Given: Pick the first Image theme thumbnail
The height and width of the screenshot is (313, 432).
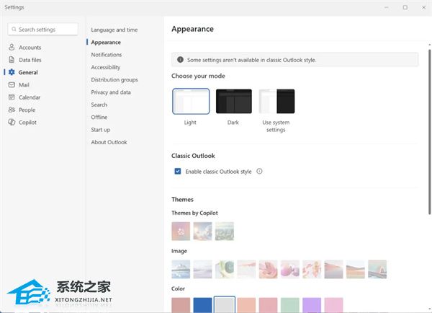Looking at the screenshot, I should pyautogui.click(x=181, y=269).
